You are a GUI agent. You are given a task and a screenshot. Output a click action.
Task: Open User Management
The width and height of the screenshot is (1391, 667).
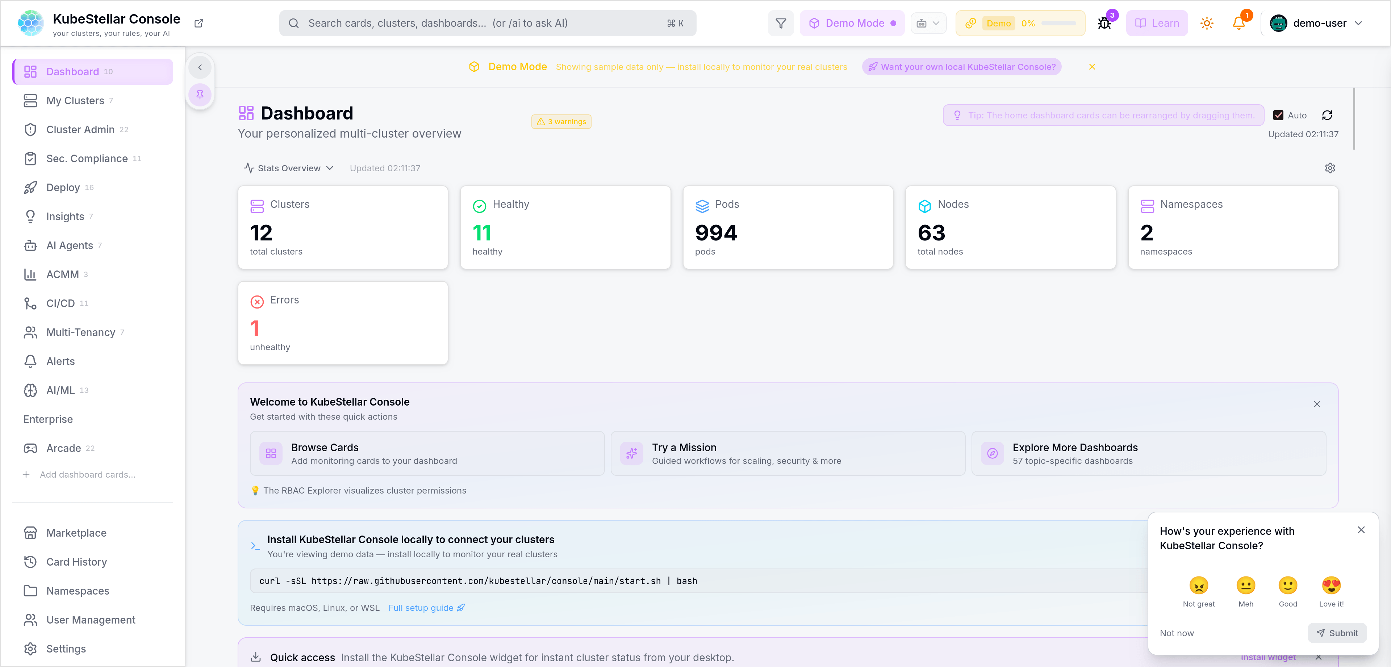pos(92,620)
